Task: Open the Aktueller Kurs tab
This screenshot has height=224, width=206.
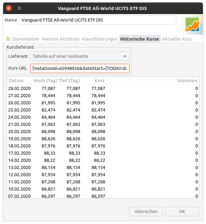Action: coord(177,39)
